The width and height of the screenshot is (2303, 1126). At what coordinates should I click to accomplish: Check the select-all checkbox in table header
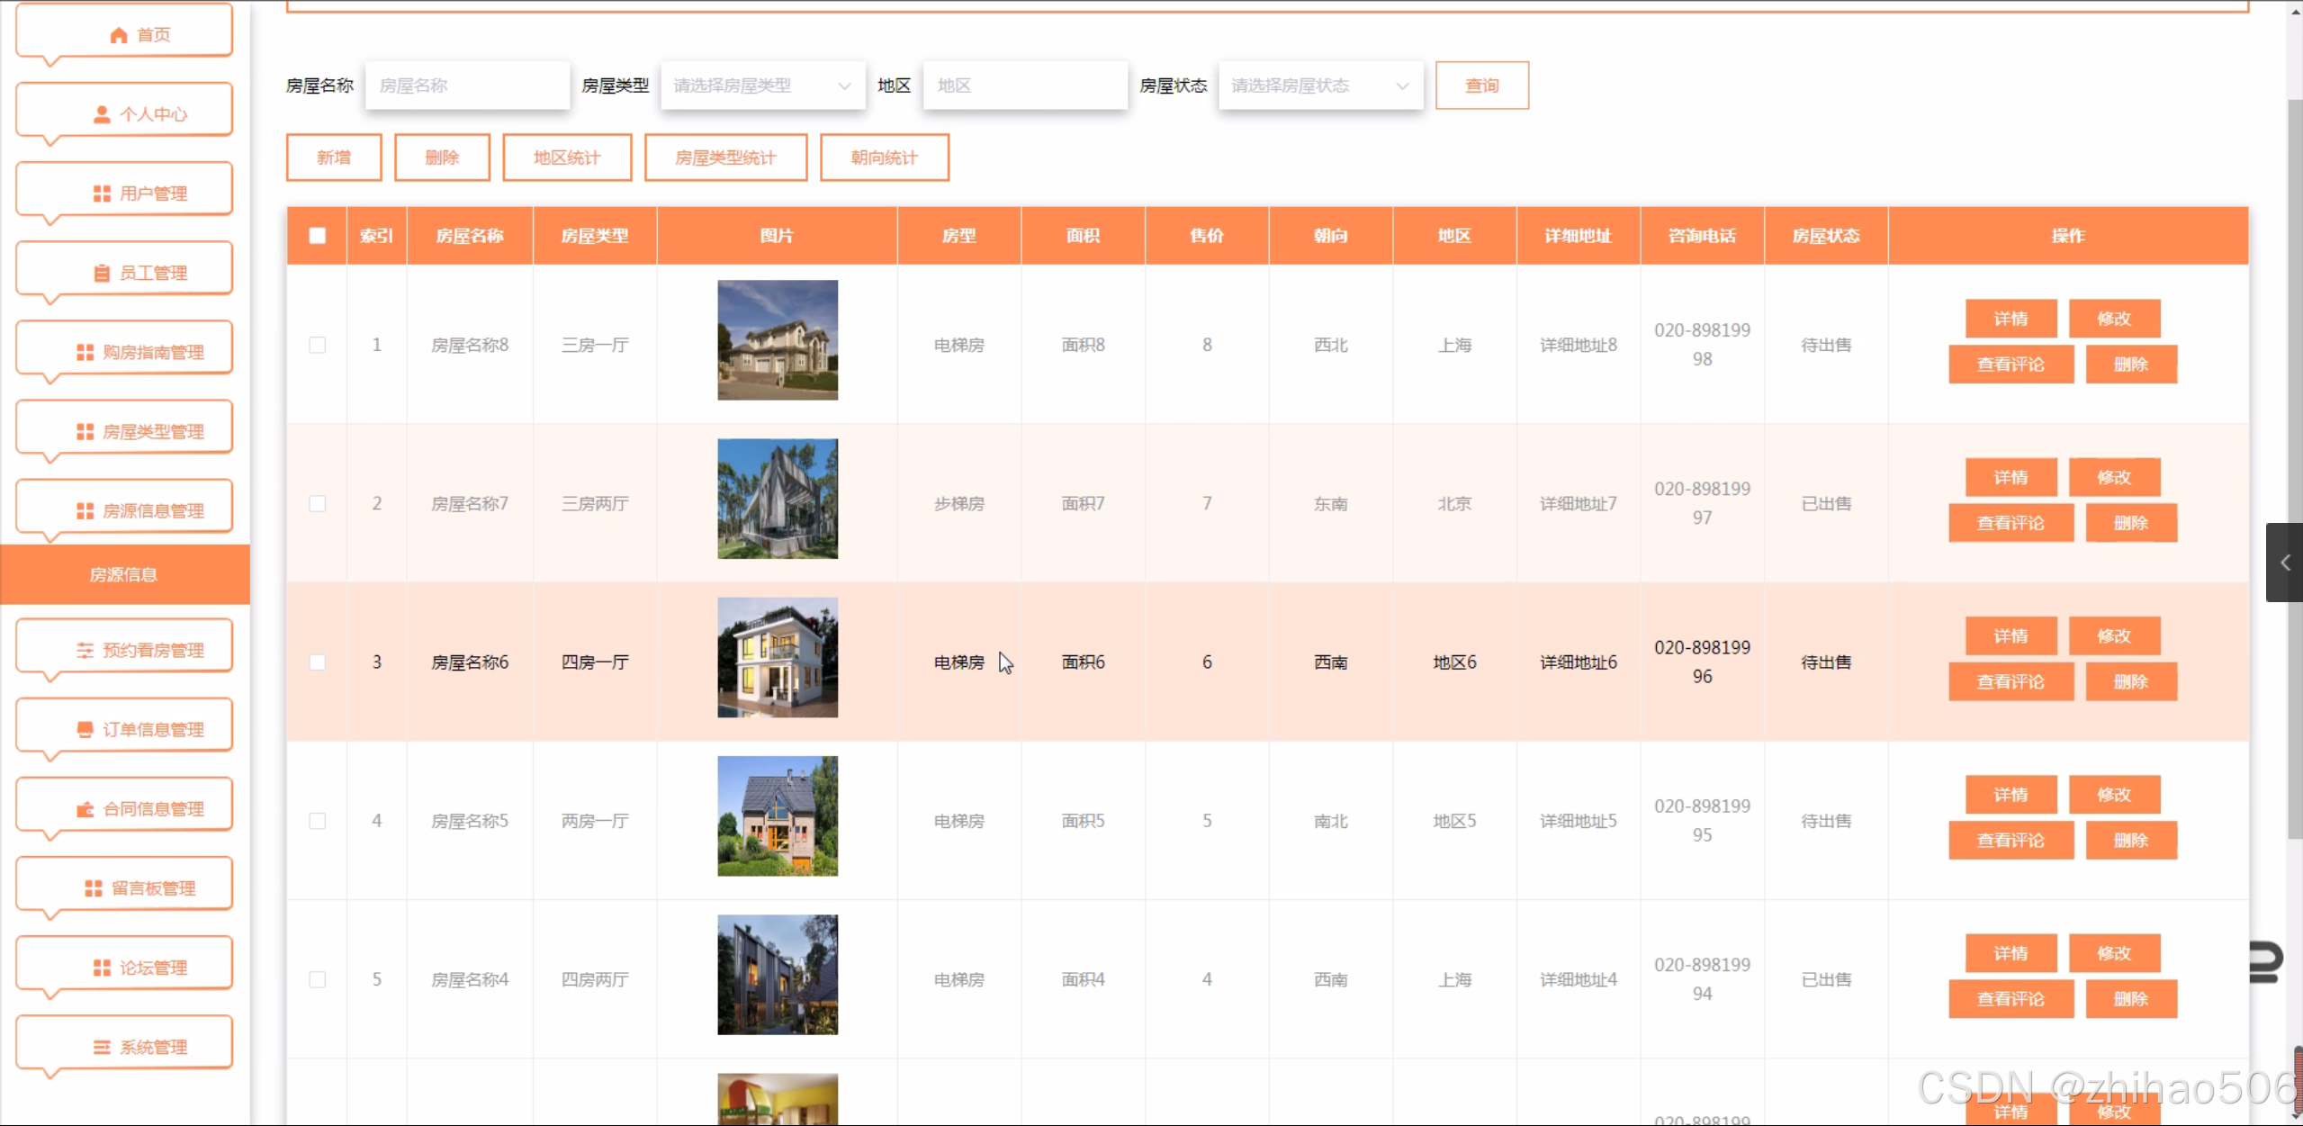pos(317,236)
